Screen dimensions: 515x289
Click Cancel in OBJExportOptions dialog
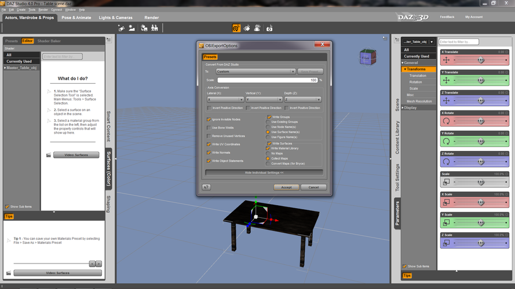[x=313, y=187]
